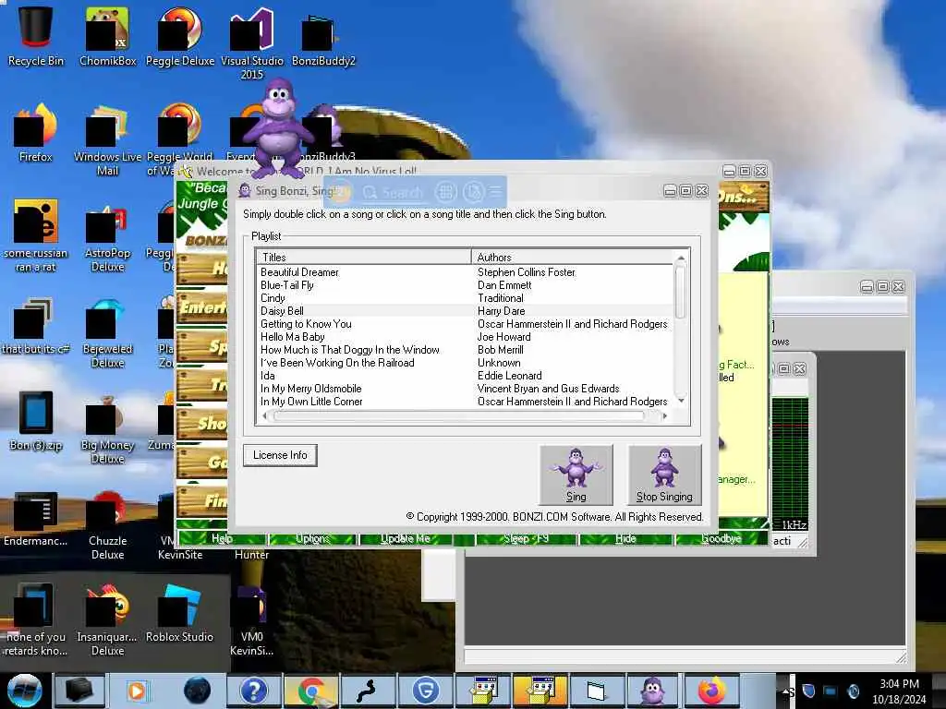Open the Recycle Bin desktop icon
The width and height of the screenshot is (946, 709).
pos(36,36)
